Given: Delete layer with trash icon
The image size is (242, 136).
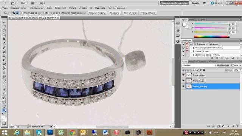Looking at the screenshot, I should tap(237, 126).
